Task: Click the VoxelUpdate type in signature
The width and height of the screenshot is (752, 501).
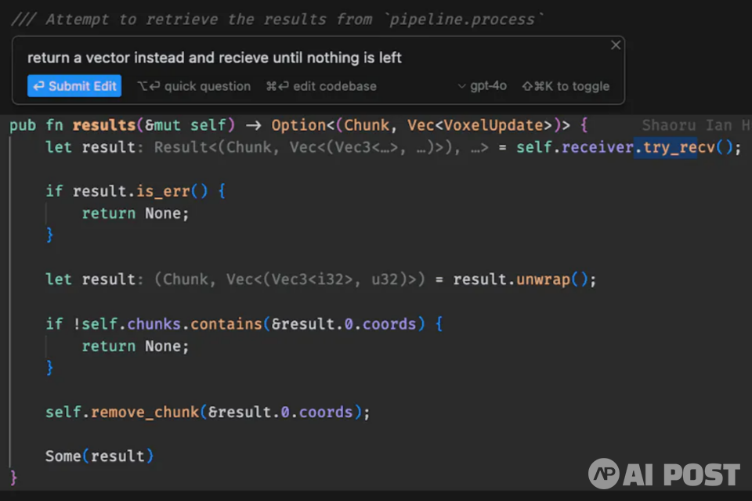Action: [493, 125]
